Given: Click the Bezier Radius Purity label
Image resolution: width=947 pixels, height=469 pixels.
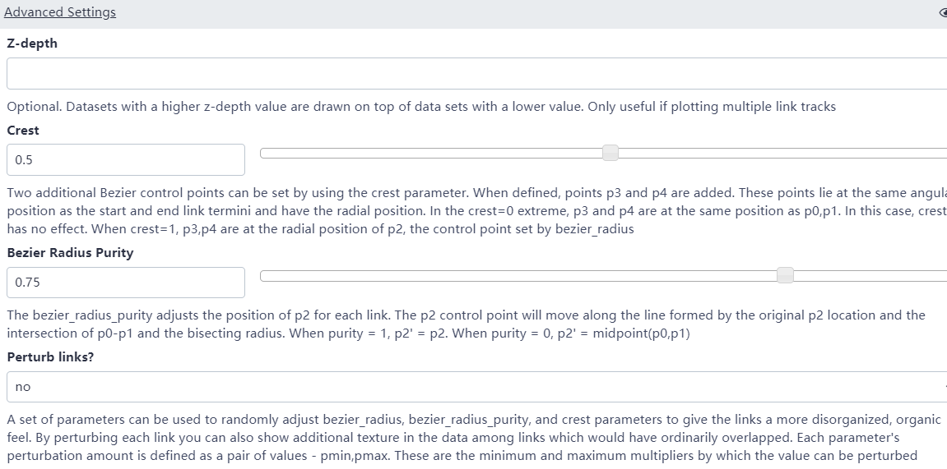Looking at the screenshot, I should coord(70,253).
